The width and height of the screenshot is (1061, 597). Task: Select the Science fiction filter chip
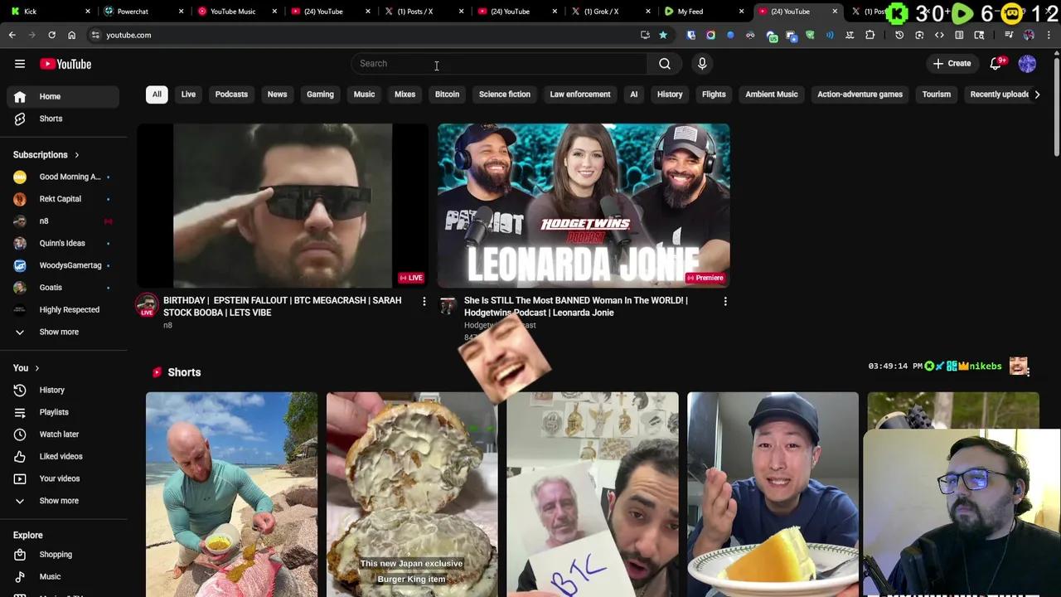tap(504, 95)
